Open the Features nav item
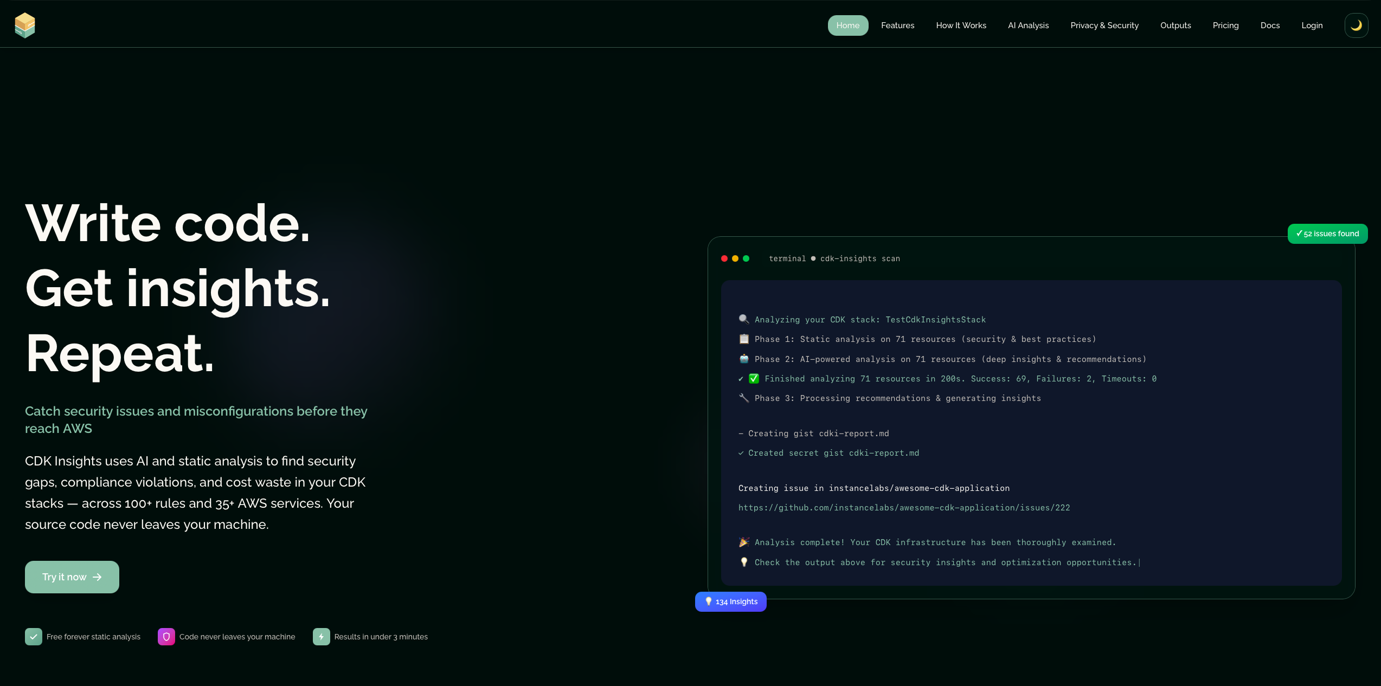The height and width of the screenshot is (686, 1381). pos(897,25)
